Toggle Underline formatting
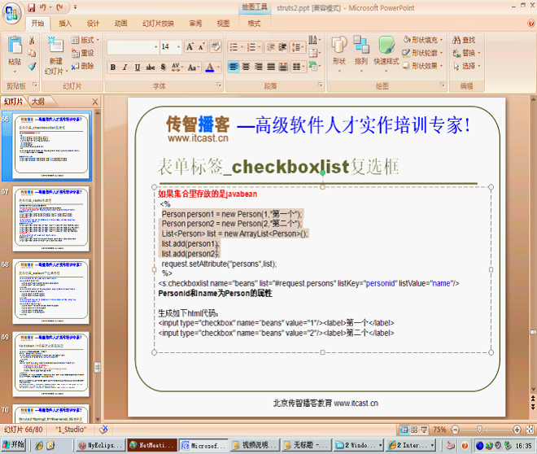Viewport: 537px width, 454px height. 138,68
